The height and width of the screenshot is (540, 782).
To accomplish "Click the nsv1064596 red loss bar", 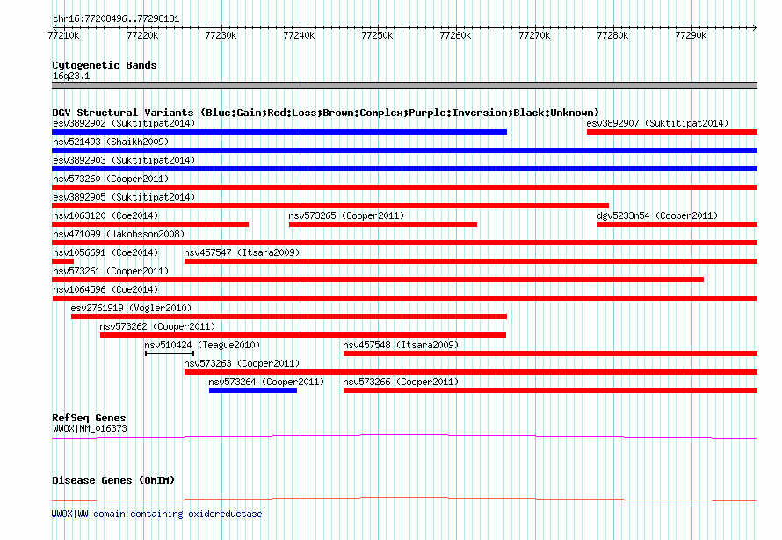I will pyautogui.click(x=404, y=298).
